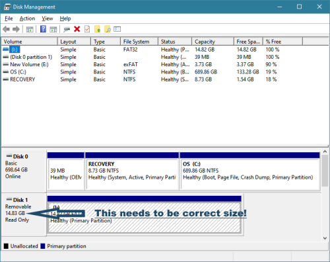
Task: Sort by the Type column header
Action: pos(106,42)
